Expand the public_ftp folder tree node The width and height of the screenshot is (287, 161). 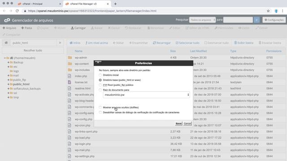coord(8,80)
